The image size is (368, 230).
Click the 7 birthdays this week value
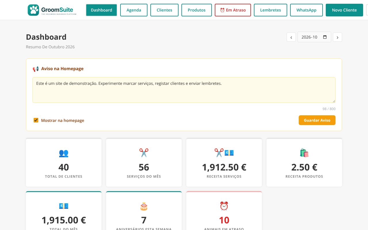pos(144,220)
